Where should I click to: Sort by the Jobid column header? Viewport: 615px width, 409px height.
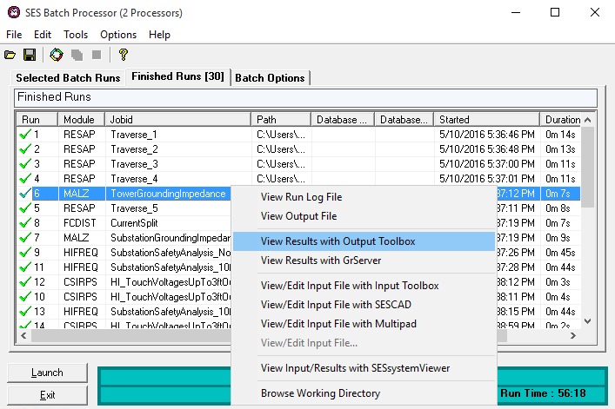tap(177, 119)
